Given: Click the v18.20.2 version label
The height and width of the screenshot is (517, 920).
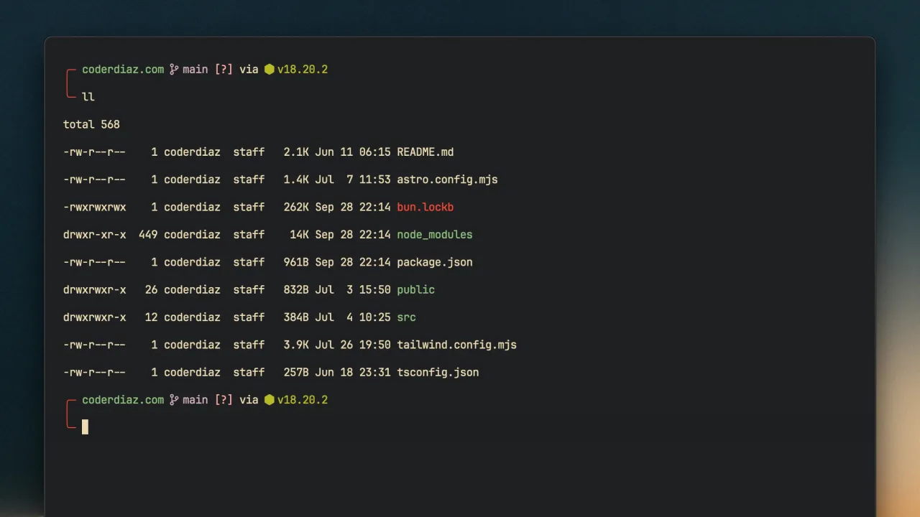Looking at the screenshot, I should click(302, 69).
